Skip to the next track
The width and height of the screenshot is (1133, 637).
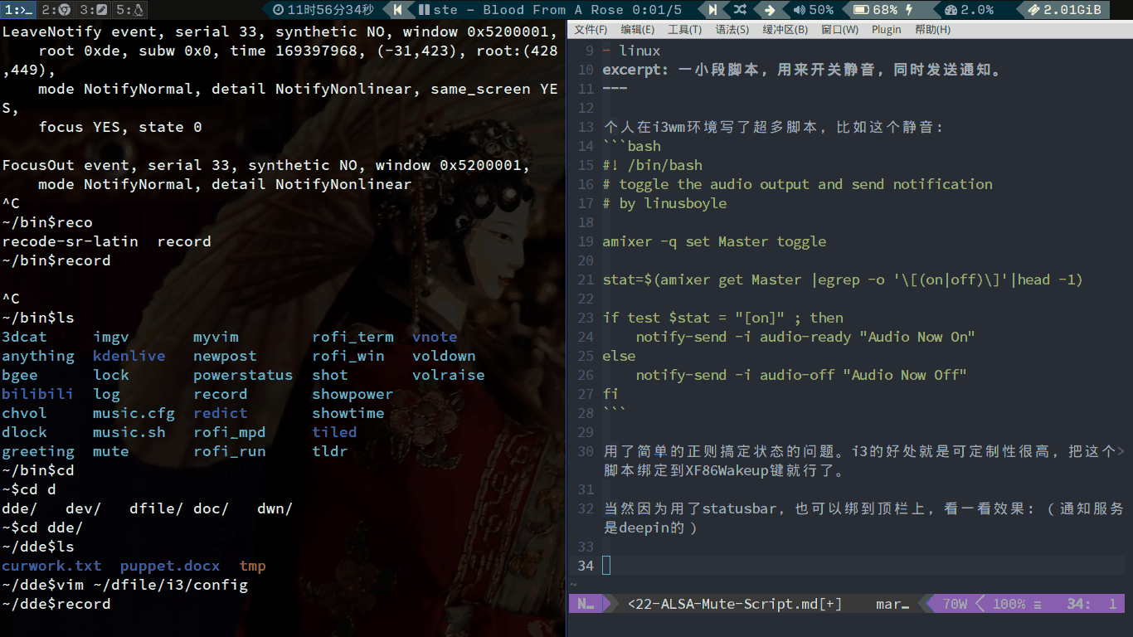click(x=712, y=10)
